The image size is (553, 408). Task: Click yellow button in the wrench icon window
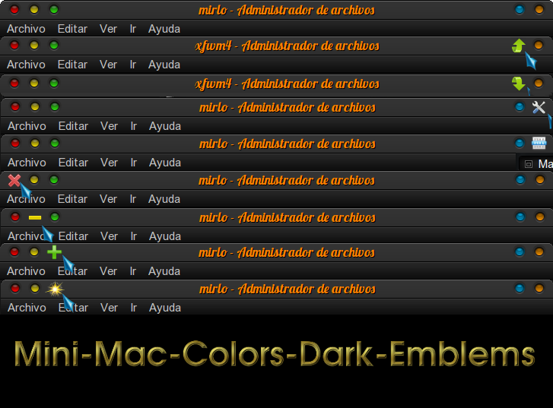(x=35, y=107)
